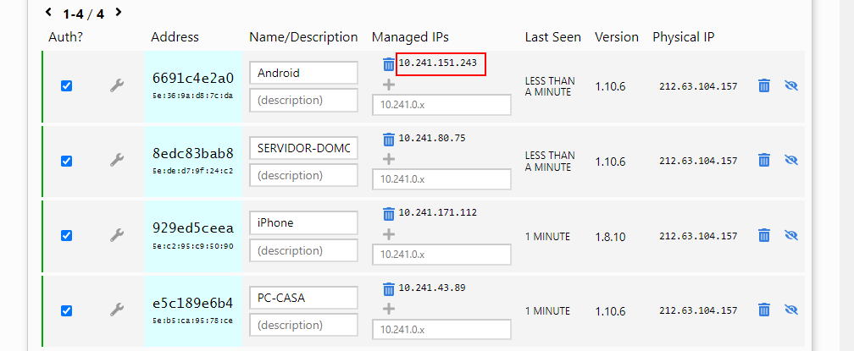Focus new IP input for iPhone

(441, 255)
